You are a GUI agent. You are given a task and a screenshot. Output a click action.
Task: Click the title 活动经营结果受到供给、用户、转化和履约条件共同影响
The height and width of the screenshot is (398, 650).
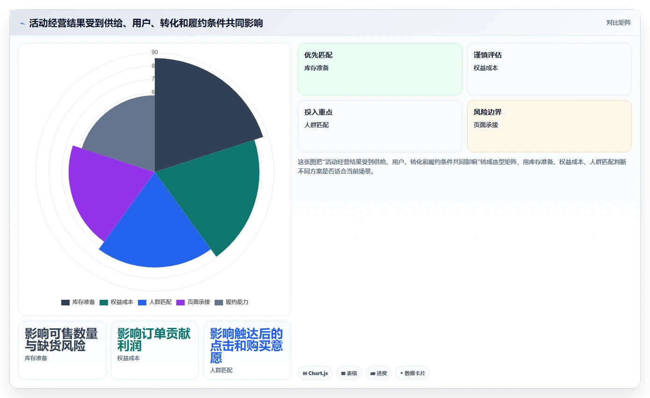click(146, 23)
